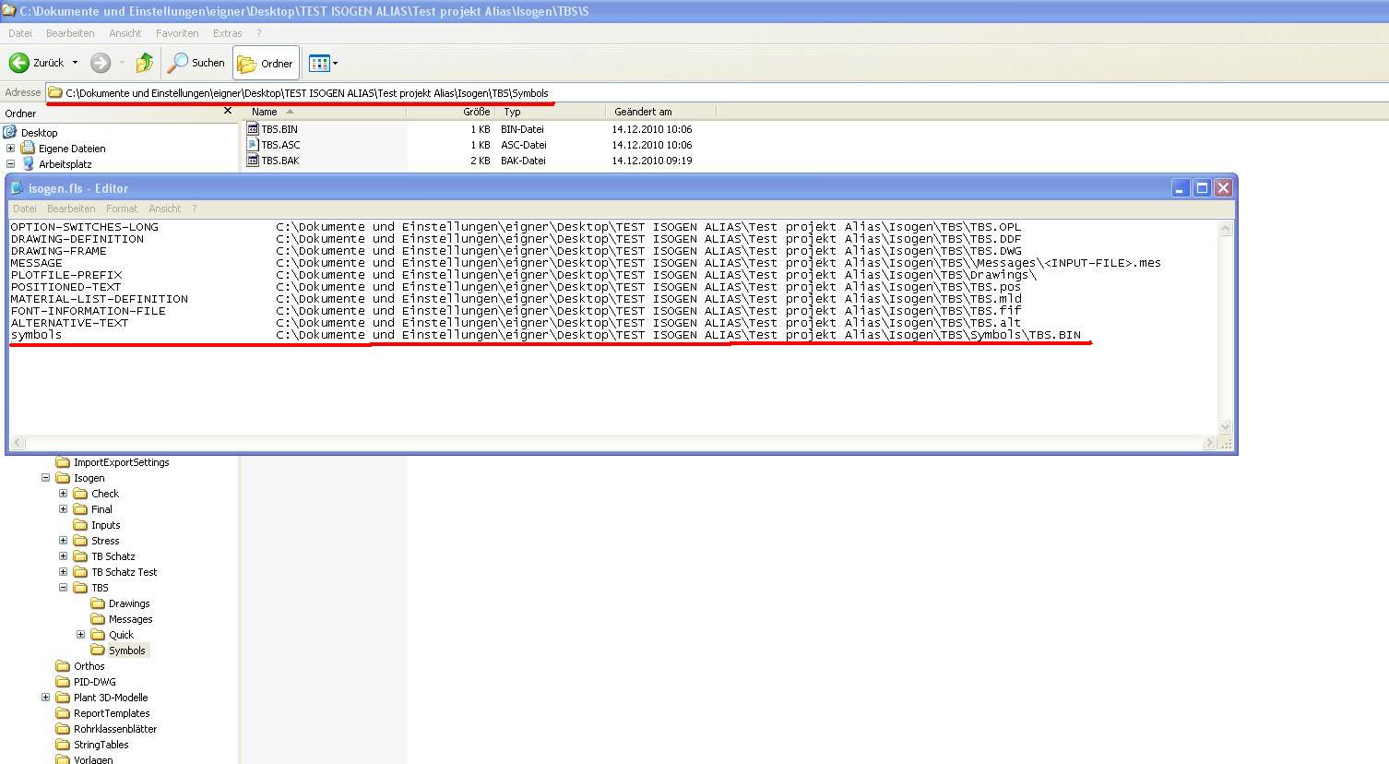The image size is (1389, 764).
Task: Minimize the isogen.fls Editor window
Action: click(x=1181, y=188)
